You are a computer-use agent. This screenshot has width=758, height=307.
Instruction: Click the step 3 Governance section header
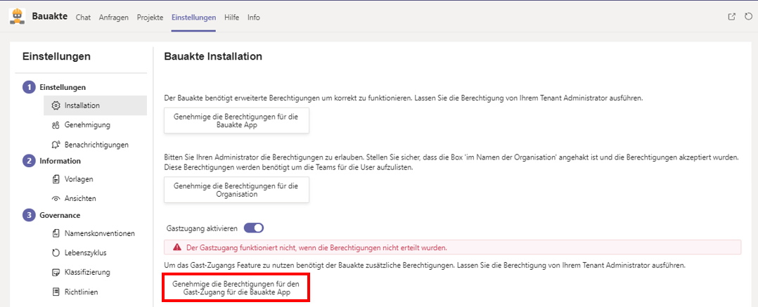click(x=51, y=215)
